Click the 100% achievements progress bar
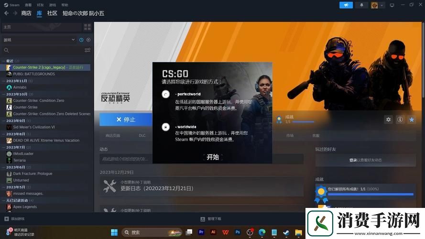This screenshot has height=239, width=425. coord(371,194)
